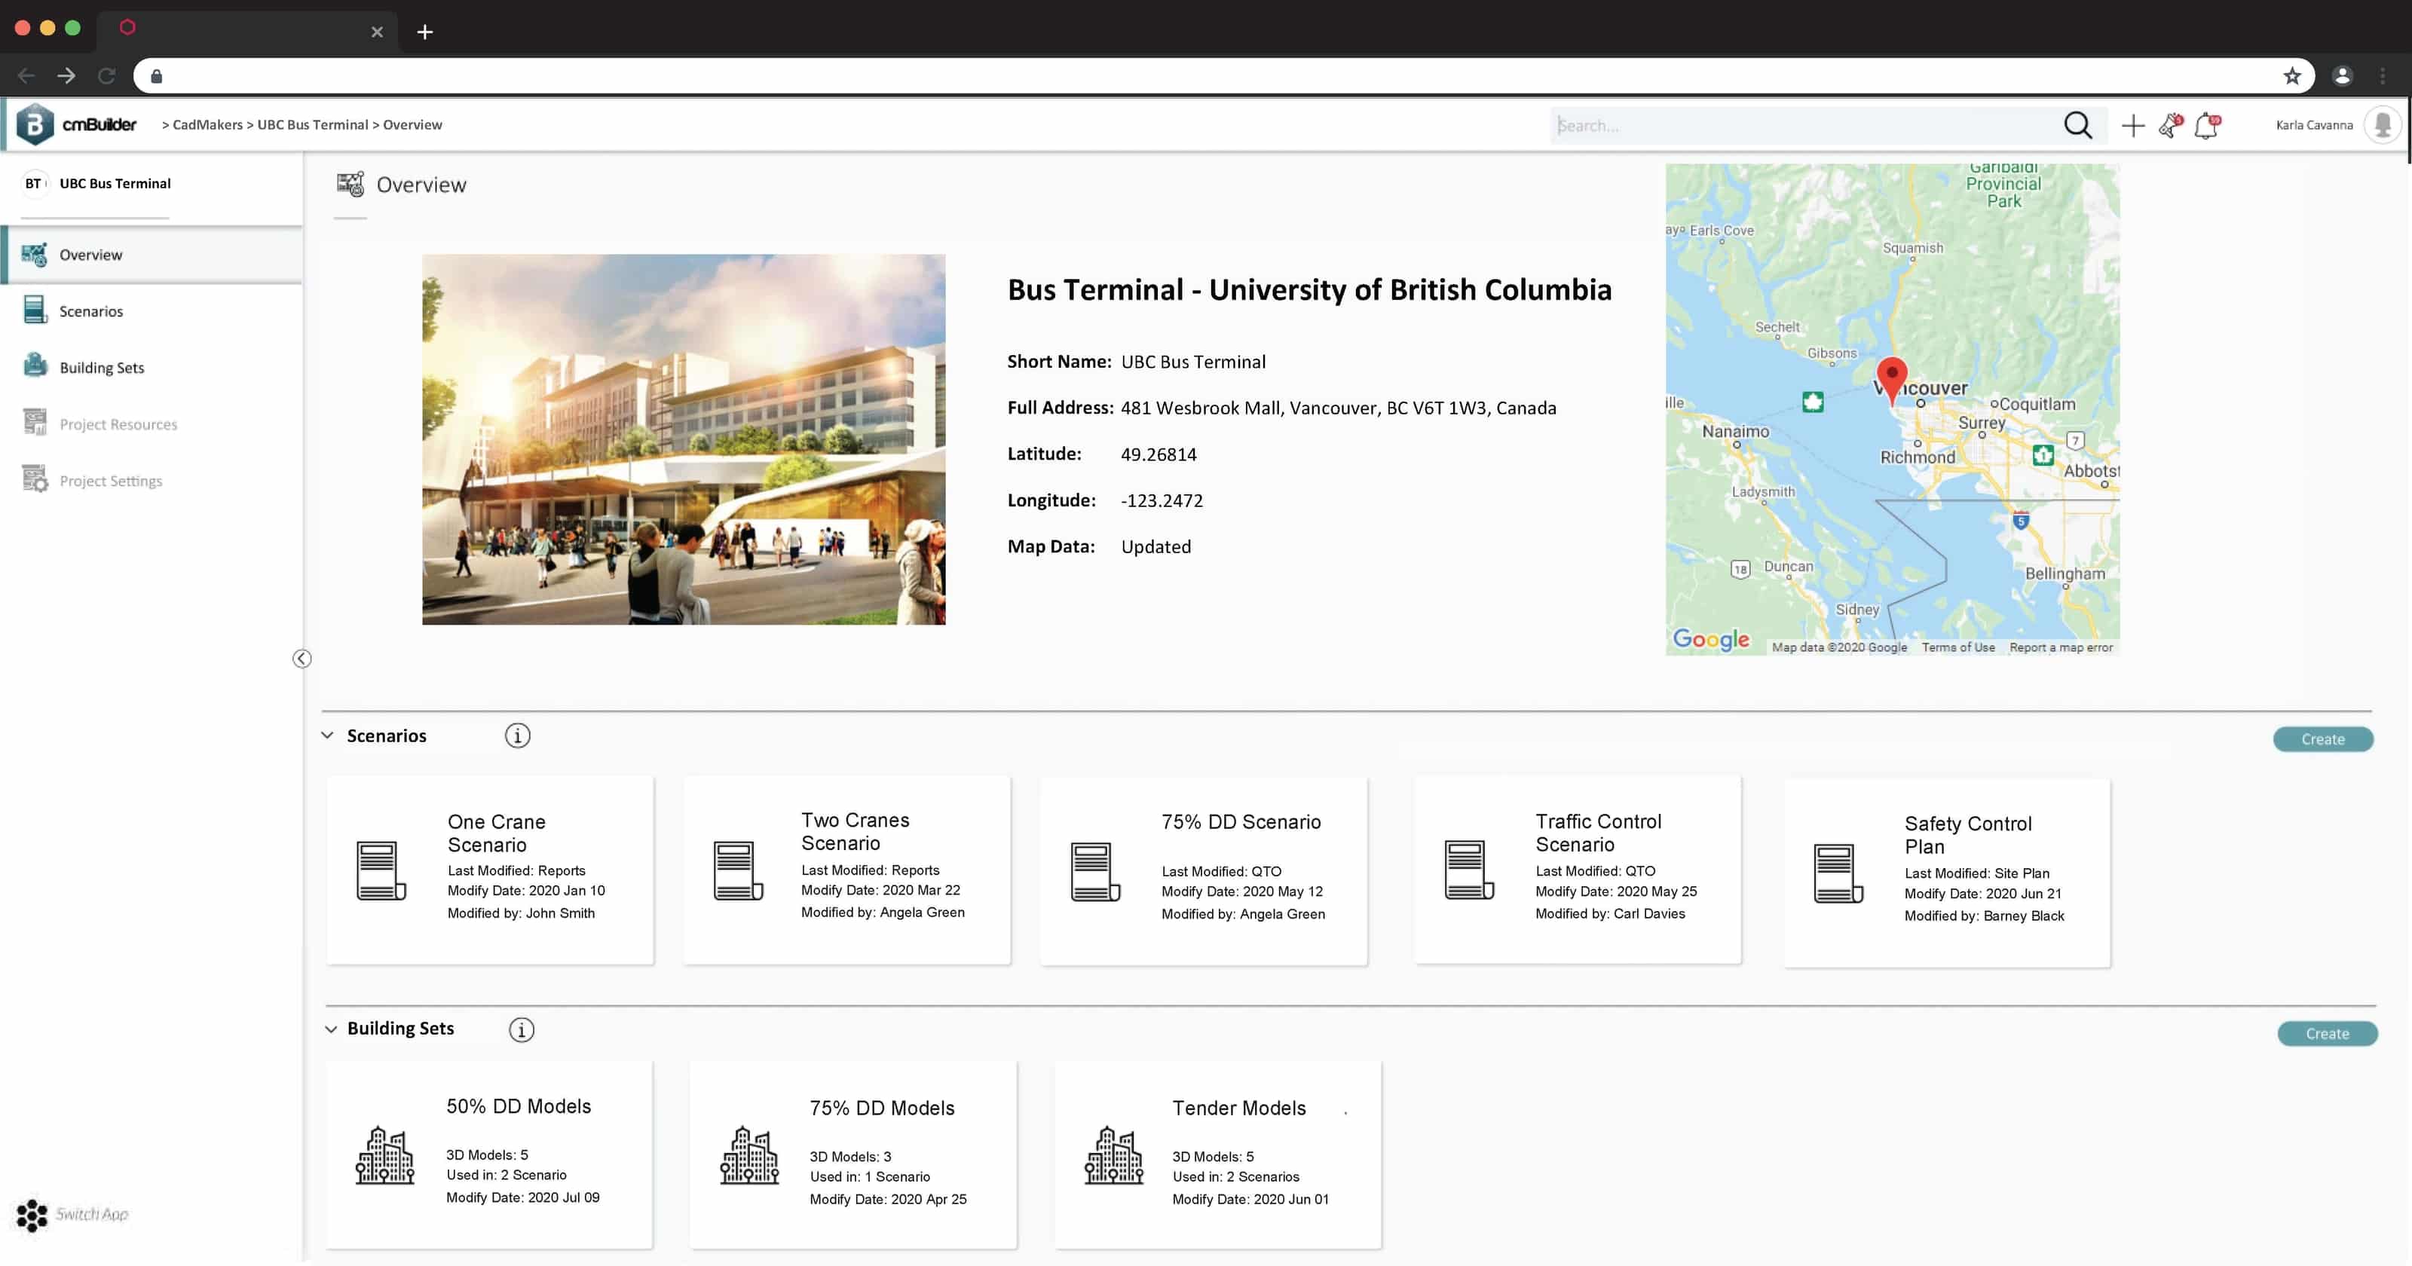The width and height of the screenshot is (2412, 1266).
Task: Click the search magnifier icon
Action: point(2078,124)
